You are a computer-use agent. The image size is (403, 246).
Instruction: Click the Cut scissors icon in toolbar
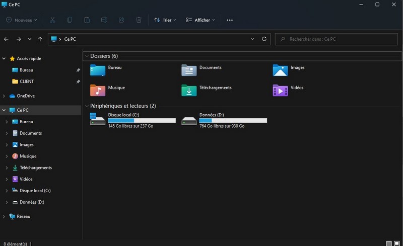coord(53,20)
